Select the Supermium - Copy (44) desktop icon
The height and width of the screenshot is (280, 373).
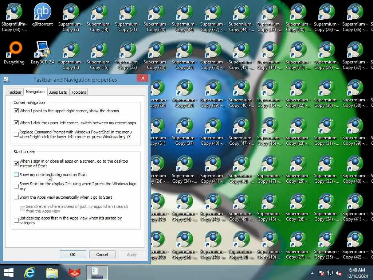(x=241, y=17)
